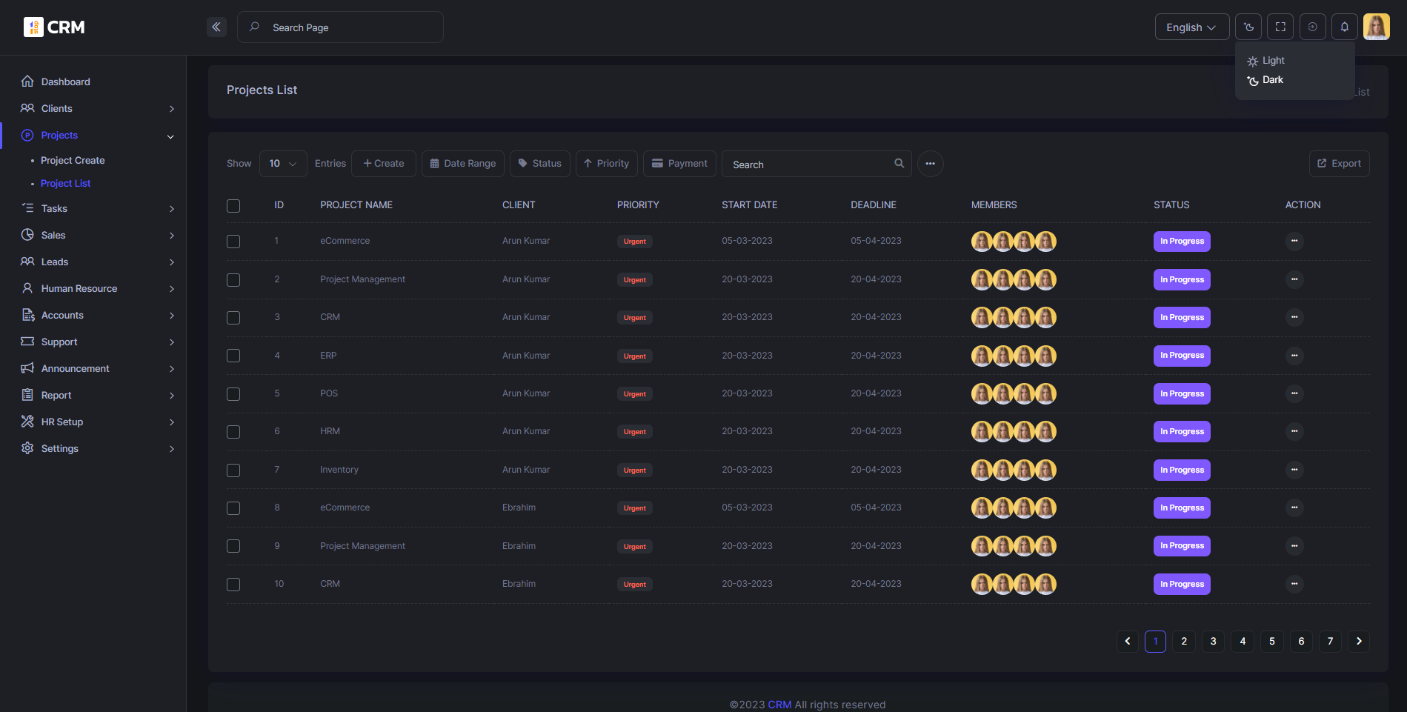Select checkbox for Project Management row 2
This screenshot has height=712, width=1407.
[233, 280]
